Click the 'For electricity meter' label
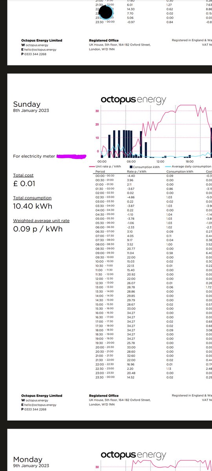212x471 pixels. (35, 156)
